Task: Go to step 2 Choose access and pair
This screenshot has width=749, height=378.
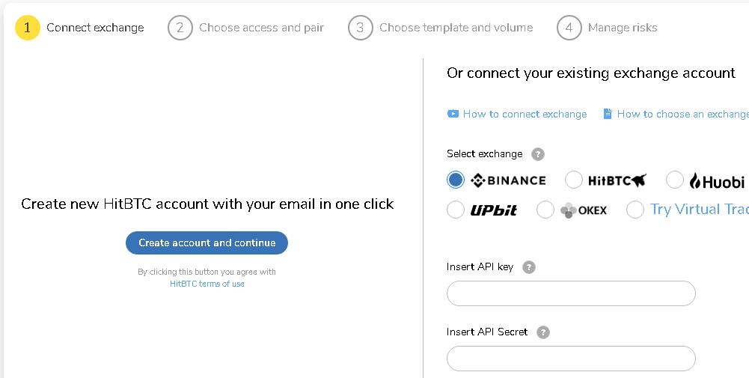Action: pyautogui.click(x=245, y=28)
